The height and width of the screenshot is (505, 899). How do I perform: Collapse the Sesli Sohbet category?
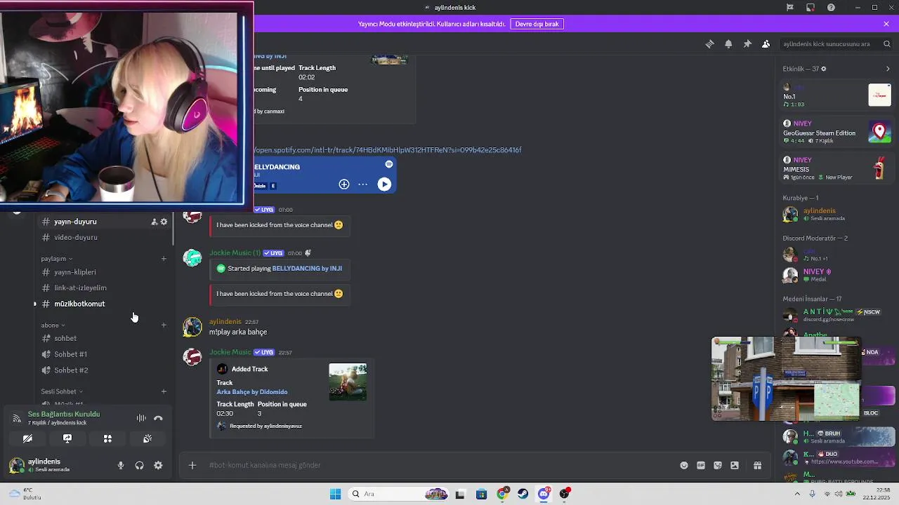[62, 392]
